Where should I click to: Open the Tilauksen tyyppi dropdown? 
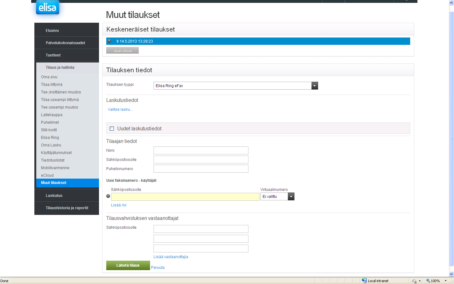(315, 86)
